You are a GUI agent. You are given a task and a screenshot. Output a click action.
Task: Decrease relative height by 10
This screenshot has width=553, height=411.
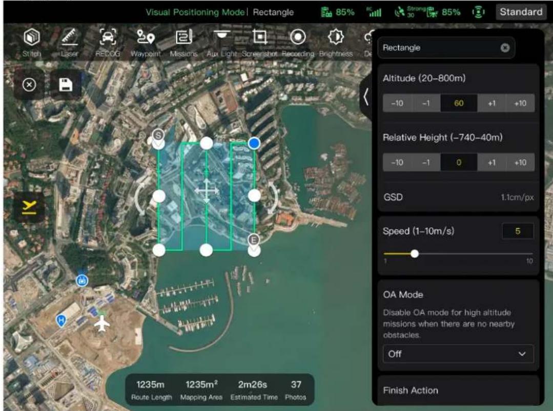397,162
